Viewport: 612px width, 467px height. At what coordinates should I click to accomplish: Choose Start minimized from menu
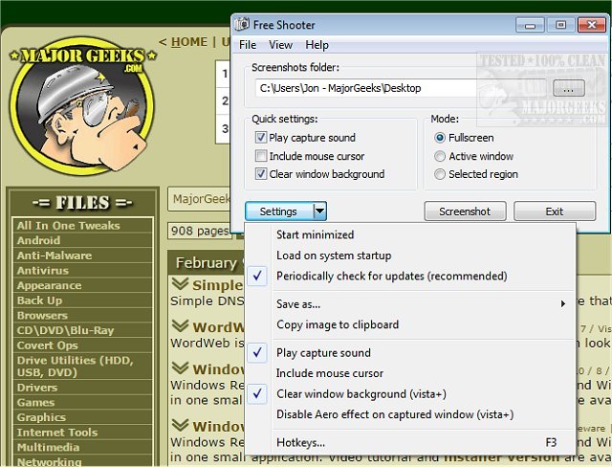tap(410, 234)
